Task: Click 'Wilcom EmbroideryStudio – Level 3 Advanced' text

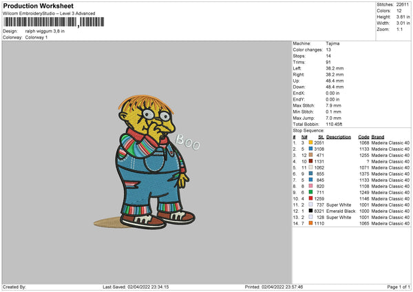Action: click(x=49, y=14)
